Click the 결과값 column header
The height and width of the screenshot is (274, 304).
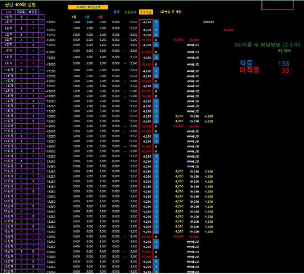coord(21,12)
